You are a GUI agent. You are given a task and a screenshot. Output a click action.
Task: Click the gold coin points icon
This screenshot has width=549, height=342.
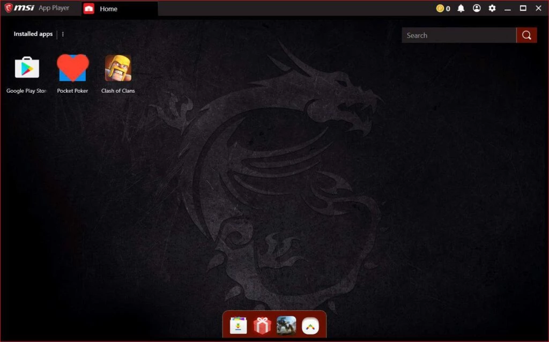(440, 9)
